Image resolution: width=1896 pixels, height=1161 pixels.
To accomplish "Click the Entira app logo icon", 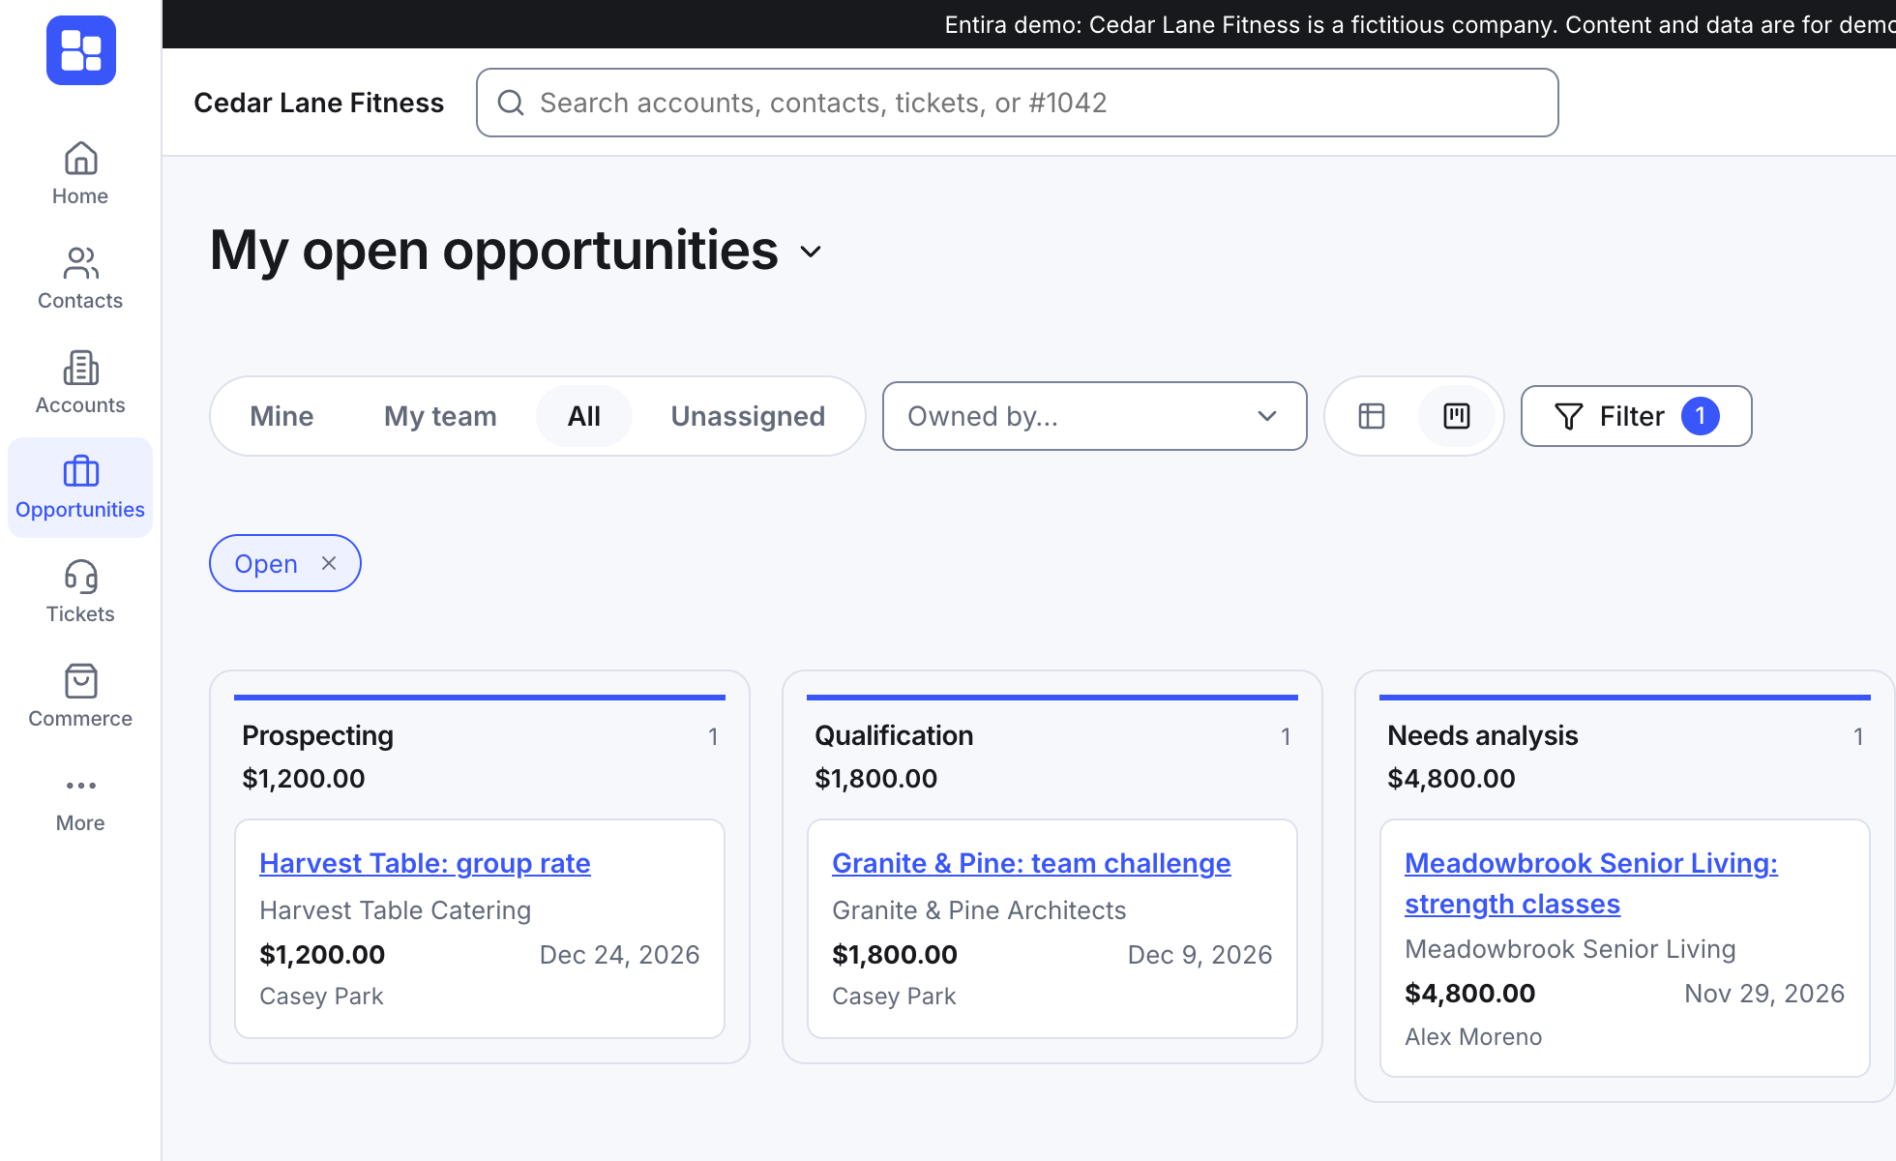I will (81, 50).
